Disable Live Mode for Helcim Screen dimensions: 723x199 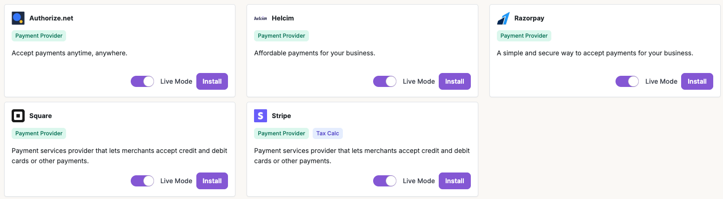(x=385, y=81)
